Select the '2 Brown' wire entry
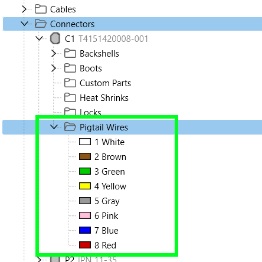 coord(110,157)
